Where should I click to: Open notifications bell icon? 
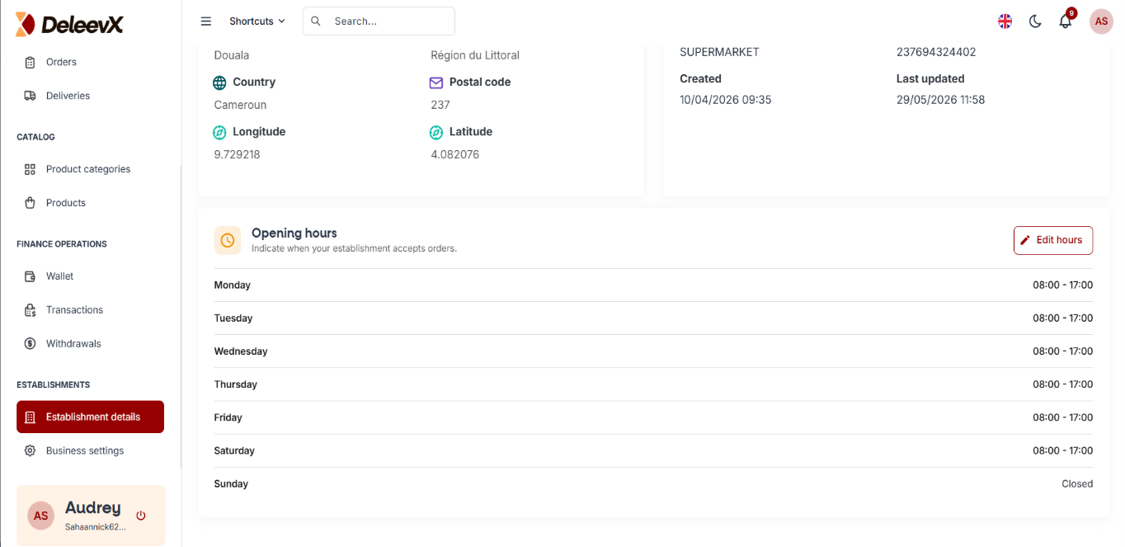click(x=1066, y=21)
